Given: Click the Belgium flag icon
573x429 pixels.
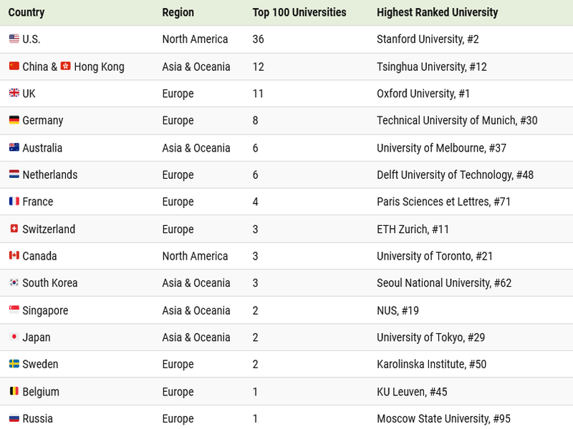Looking at the screenshot, I should coord(14,391).
